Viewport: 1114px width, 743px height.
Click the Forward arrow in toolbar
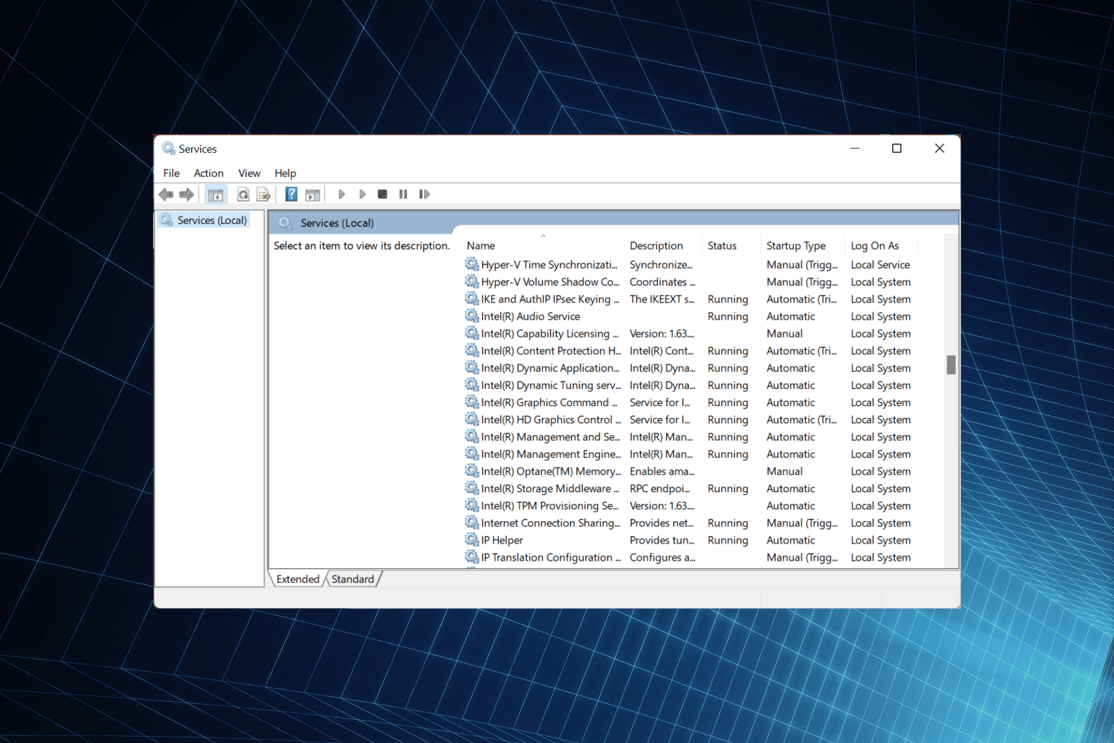[186, 194]
